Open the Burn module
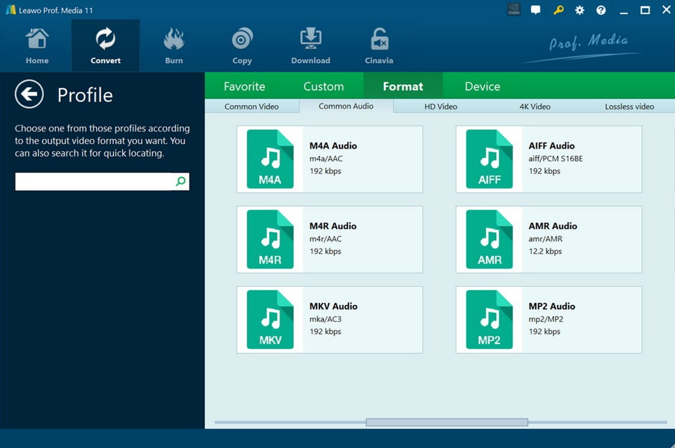The width and height of the screenshot is (675, 448). [x=174, y=46]
